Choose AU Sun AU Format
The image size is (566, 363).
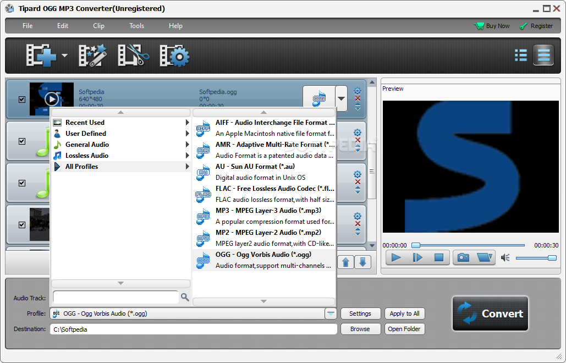coord(264,172)
